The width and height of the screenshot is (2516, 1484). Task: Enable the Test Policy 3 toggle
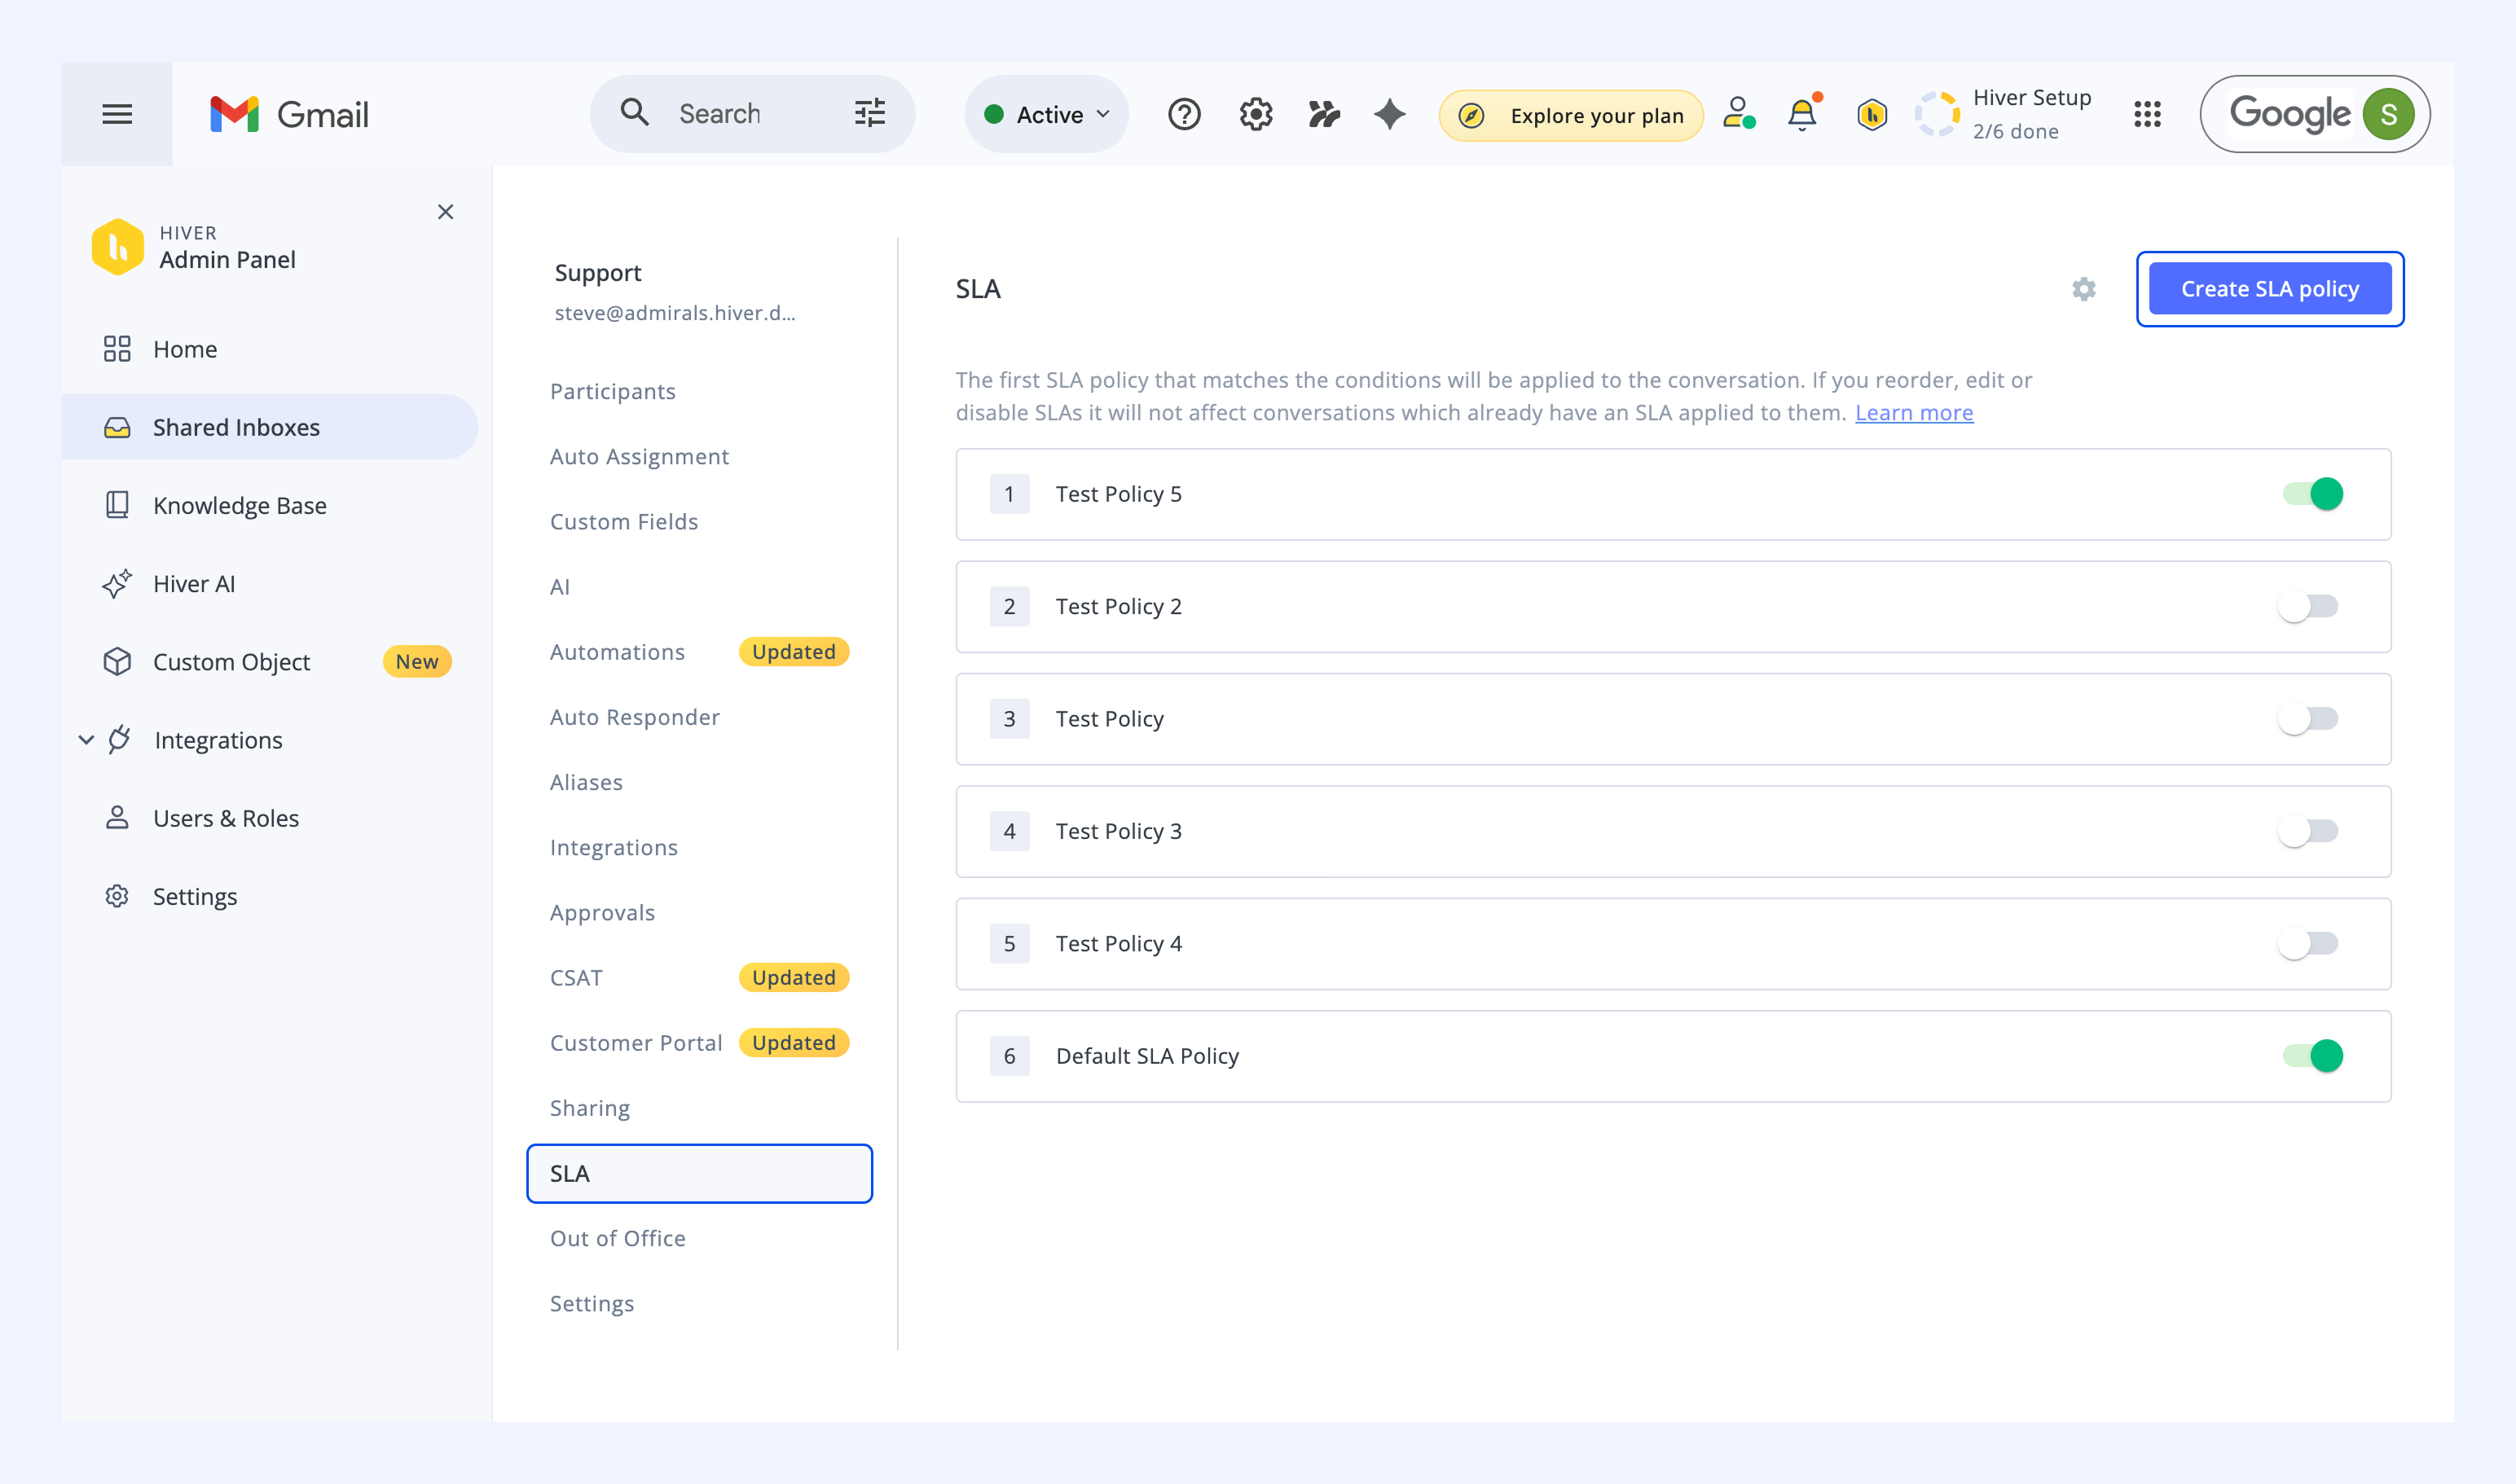[x=2308, y=831]
